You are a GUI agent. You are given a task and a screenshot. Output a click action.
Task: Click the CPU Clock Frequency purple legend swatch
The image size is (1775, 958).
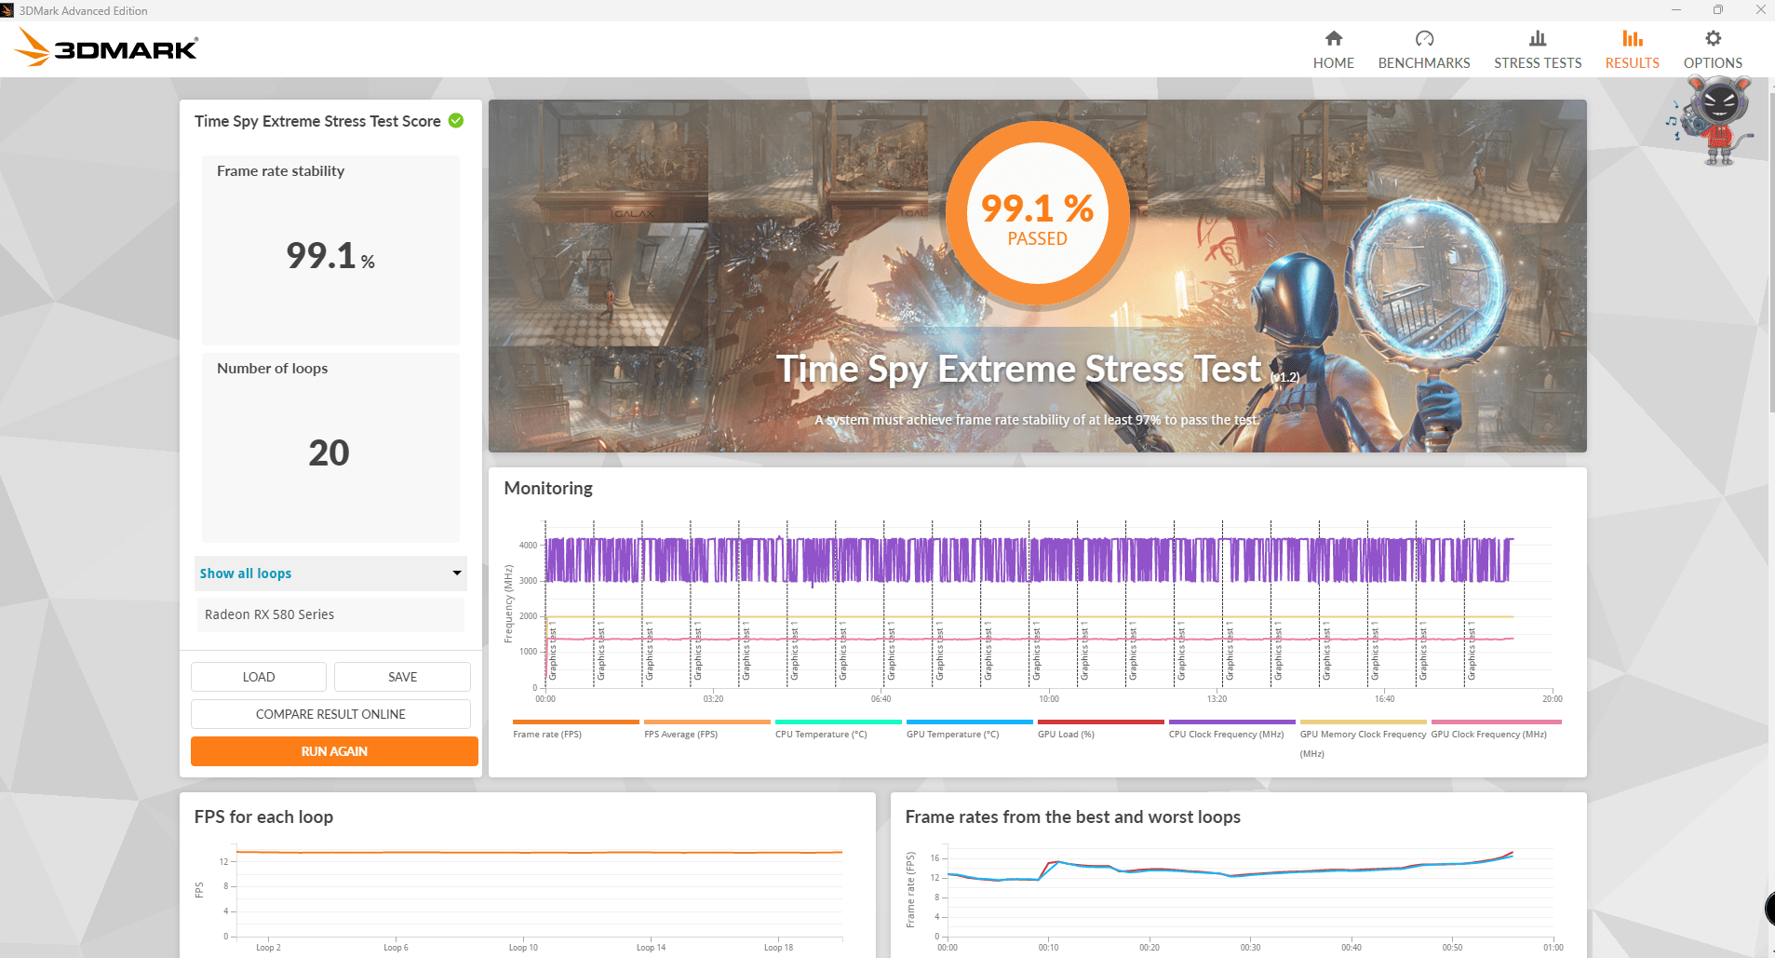(1231, 722)
